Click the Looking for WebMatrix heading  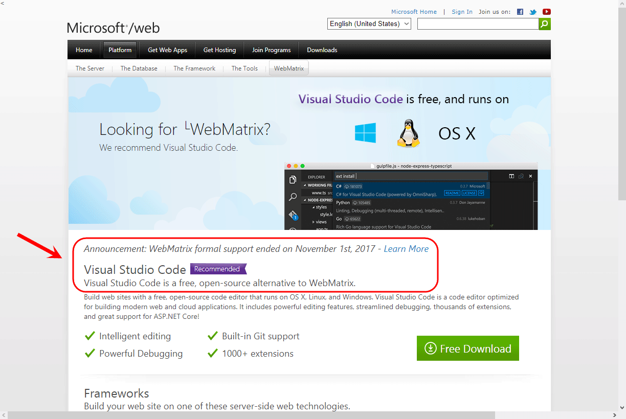coord(185,129)
